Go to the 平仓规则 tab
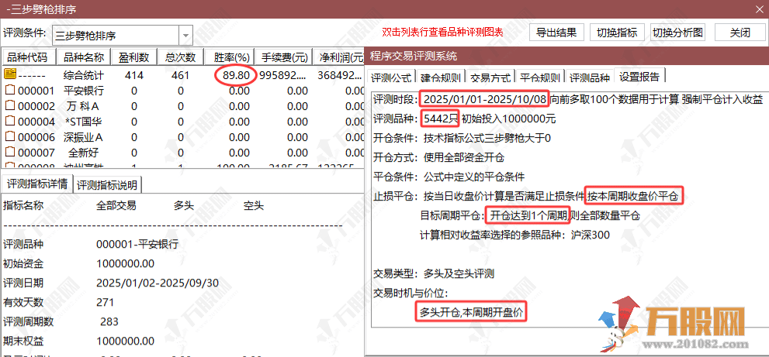 (539, 77)
